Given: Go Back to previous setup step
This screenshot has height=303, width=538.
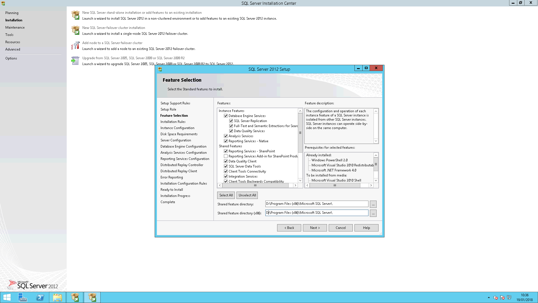Looking at the screenshot, I should pyautogui.click(x=289, y=228).
